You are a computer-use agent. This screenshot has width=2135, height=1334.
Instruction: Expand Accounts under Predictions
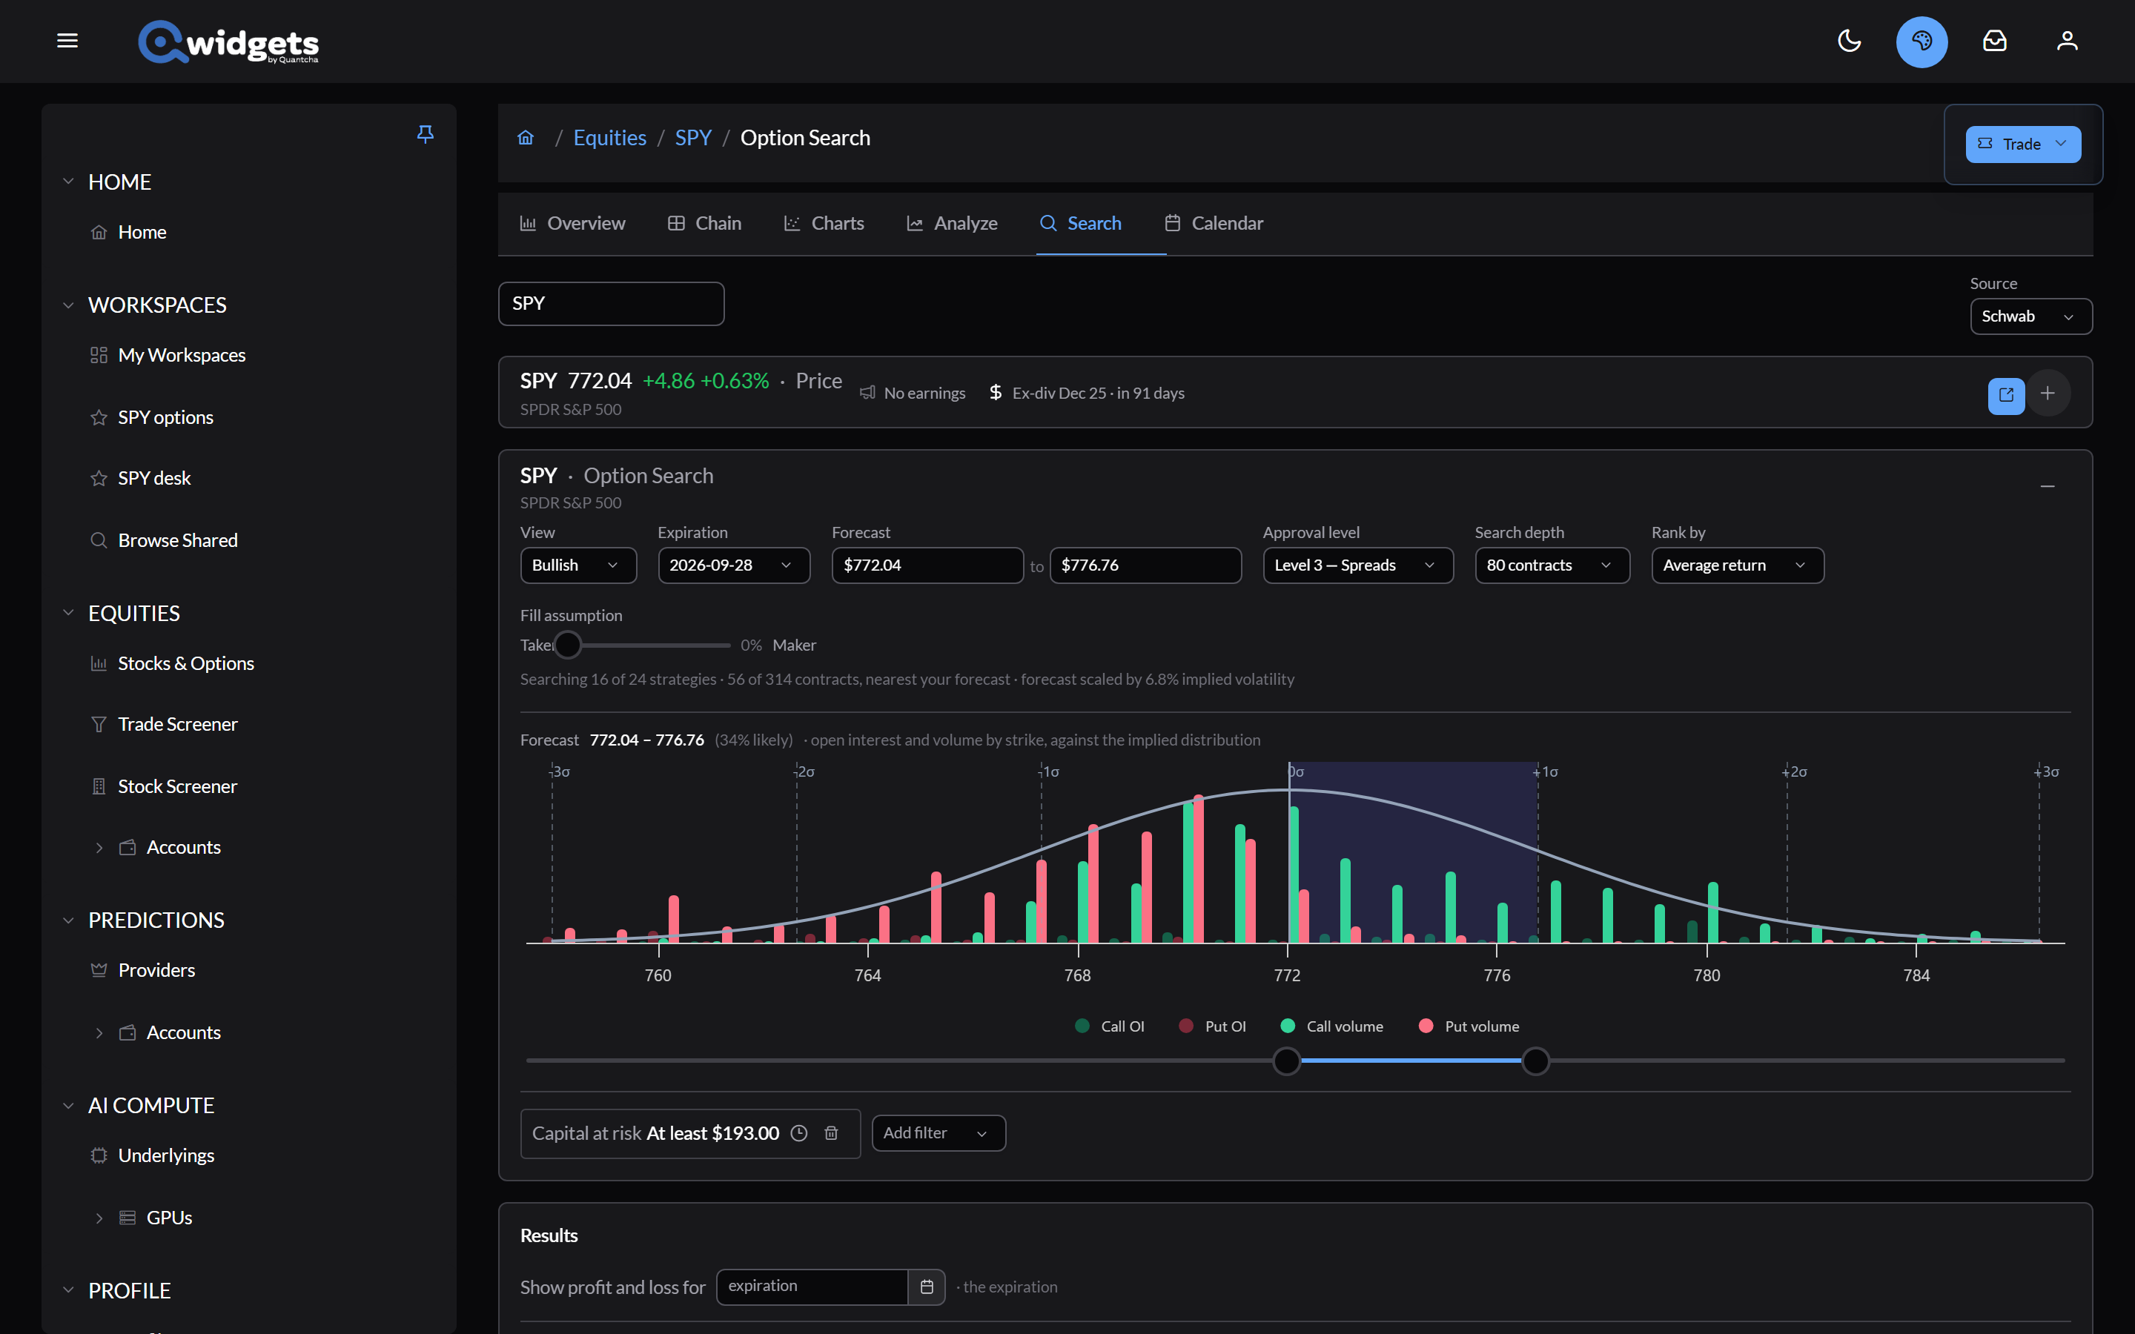[99, 1033]
